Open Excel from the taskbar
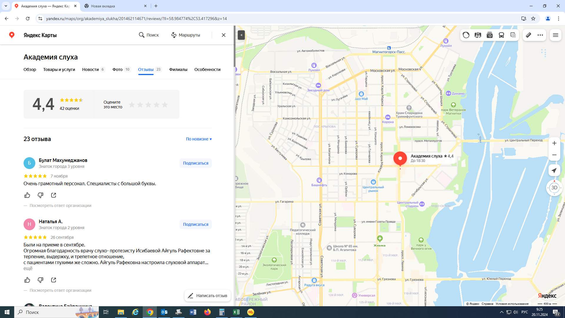Image resolution: width=565 pixels, height=318 pixels. (x=236, y=312)
